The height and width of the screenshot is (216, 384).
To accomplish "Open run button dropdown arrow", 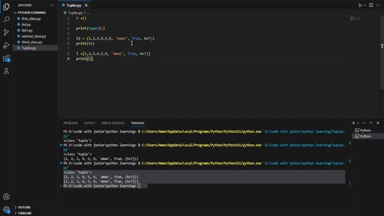I will click(x=365, y=5).
